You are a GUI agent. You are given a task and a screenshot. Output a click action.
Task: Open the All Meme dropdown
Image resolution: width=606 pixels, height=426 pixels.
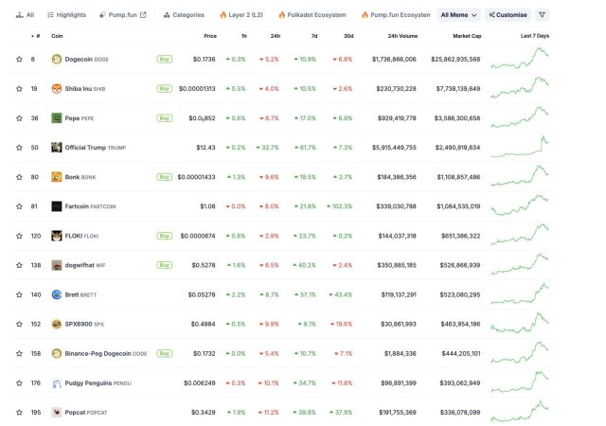pyautogui.click(x=458, y=15)
